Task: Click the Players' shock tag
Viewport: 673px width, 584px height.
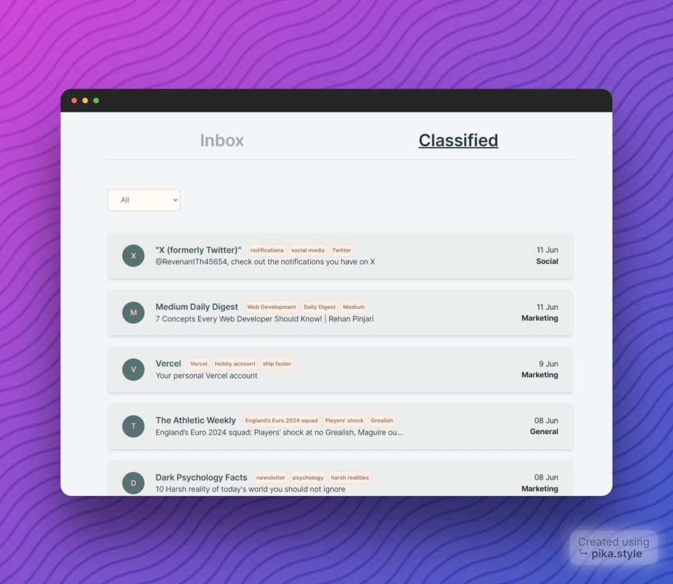Action: pyautogui.click(x=344, y=421)
